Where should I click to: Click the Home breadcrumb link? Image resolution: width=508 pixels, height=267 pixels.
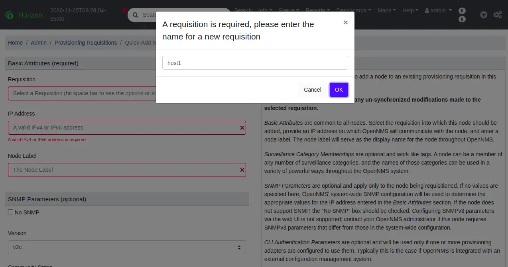click(16, 43)
